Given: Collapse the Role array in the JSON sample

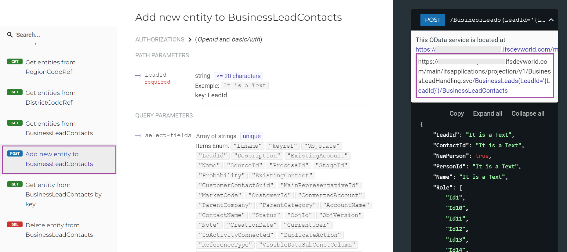Looking at the screenshot, I should click(427, 187).
